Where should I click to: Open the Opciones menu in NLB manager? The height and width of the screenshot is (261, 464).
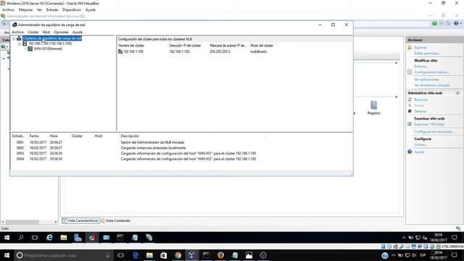point(61,32)
